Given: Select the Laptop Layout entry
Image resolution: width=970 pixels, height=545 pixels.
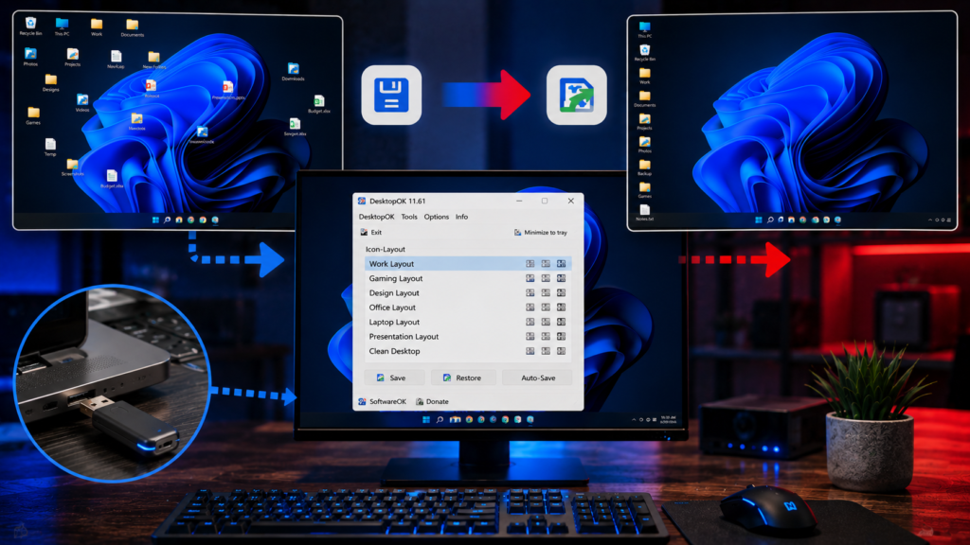Looking at the screenshot, I should [468, 322].
